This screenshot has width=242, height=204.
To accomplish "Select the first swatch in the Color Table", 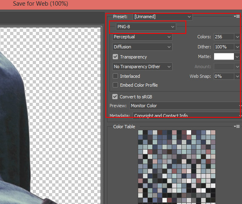I will [x=140, y=132].
